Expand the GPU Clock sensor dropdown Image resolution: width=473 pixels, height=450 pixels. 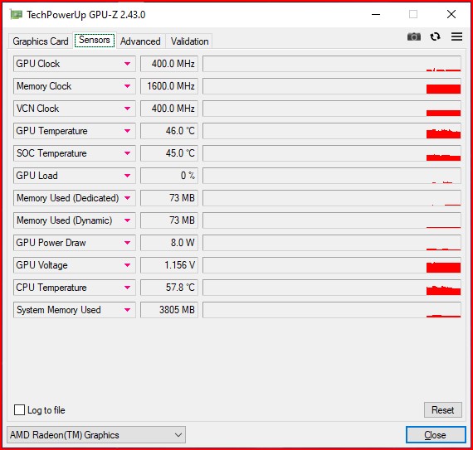[127, 64]
